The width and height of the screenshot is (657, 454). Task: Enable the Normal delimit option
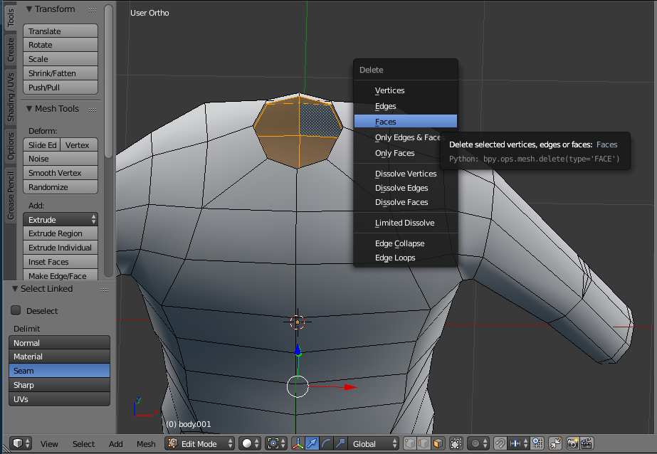click(x=60, y=343)
